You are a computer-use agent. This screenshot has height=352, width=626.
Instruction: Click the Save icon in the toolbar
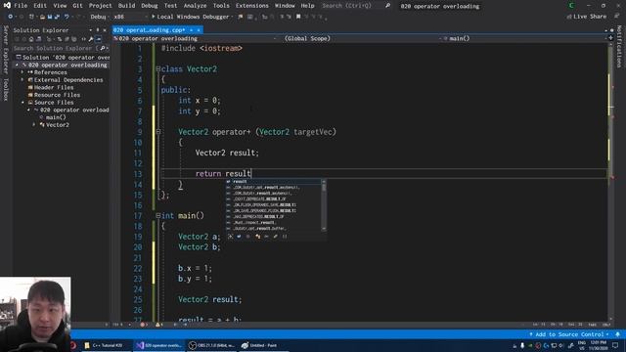[x=50, y=17]
